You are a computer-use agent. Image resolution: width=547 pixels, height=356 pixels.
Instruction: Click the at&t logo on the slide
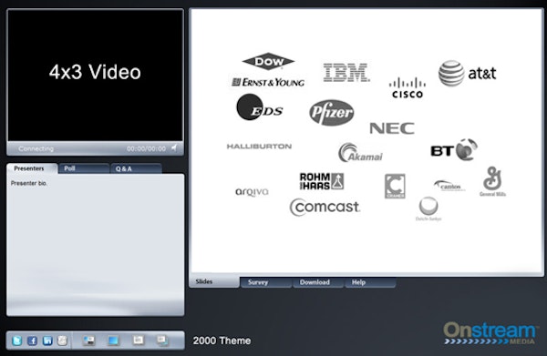point(468,73)
